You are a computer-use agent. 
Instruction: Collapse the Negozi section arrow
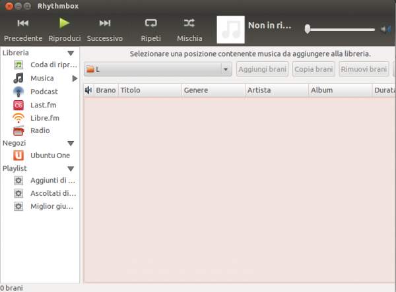pos(71,143)
